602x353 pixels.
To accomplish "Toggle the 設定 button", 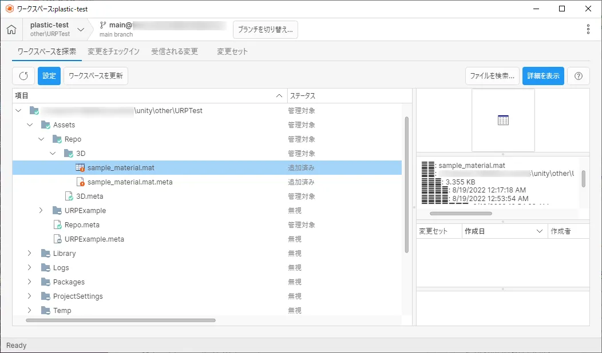I will pyautogui.click(x=49, y=76).
